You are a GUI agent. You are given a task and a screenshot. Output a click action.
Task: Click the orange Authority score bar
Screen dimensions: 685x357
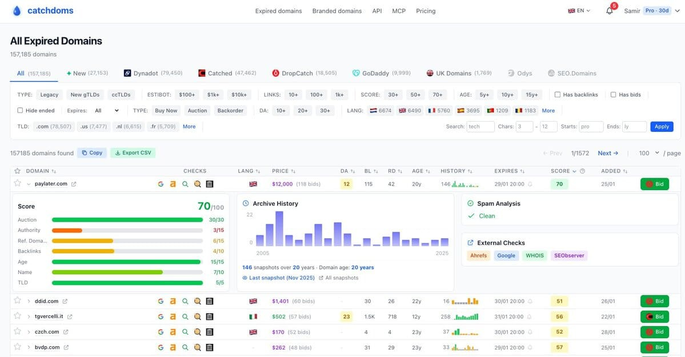pos(67,230)
